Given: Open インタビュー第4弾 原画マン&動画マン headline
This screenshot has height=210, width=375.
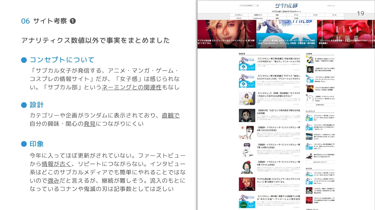Looking at the screenshot, I should coord(279,197).
